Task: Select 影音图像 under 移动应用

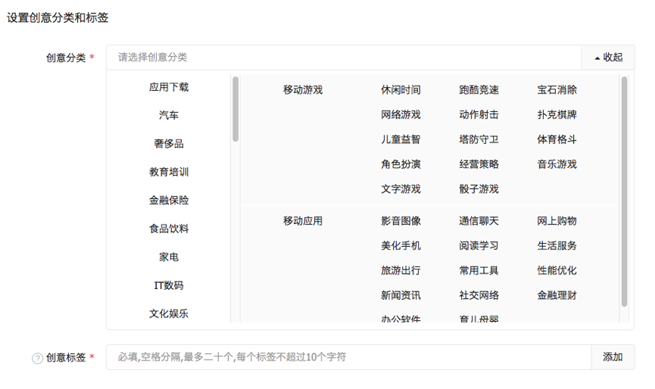Action: (401, 221)
